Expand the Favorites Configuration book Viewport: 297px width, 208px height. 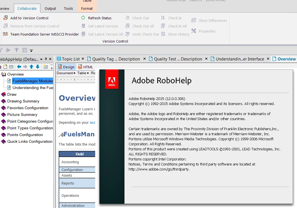[4, 108]
